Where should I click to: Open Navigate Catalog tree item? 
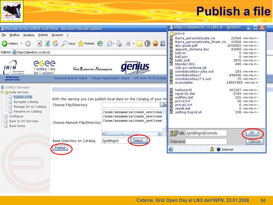click(26, 102)
